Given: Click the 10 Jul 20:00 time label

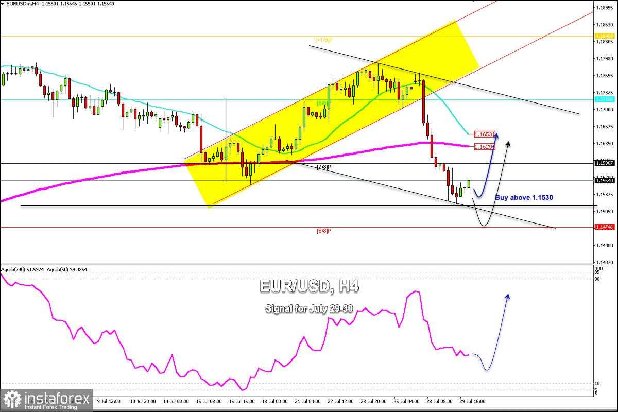Looking at the screenshot, I should (143, 401).
